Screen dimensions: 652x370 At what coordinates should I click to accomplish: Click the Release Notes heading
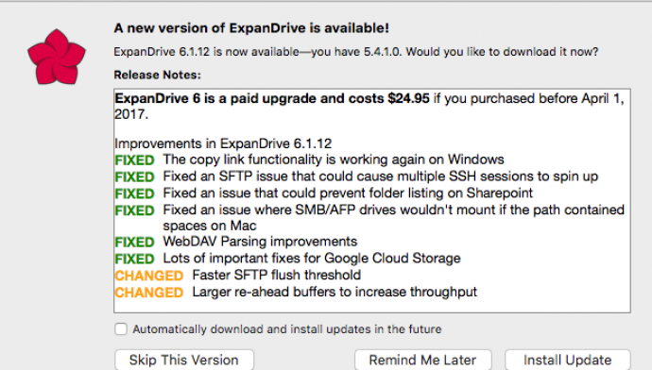tap(157, 75)
